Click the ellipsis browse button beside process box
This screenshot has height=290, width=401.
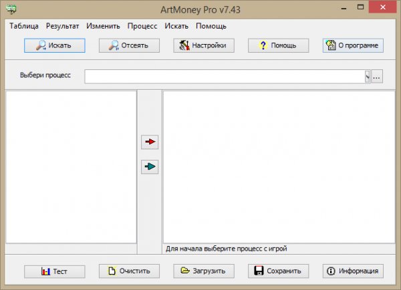point(377,77)
